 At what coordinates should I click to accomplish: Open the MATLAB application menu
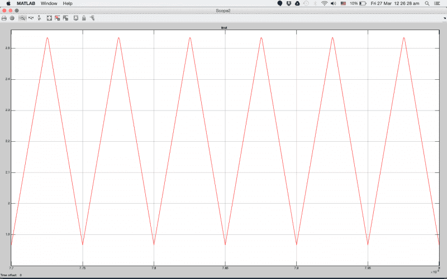click(x=27, y=3)
